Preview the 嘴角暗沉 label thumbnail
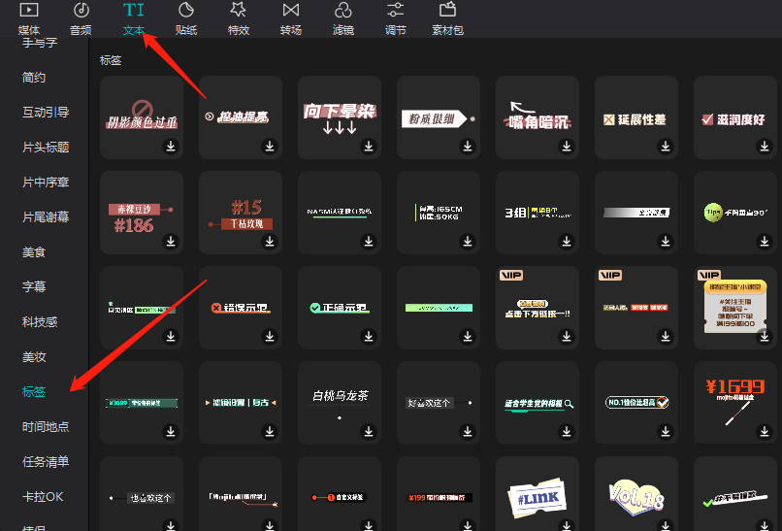The width and height of the screenshot is (782, 531). pos(538,117)
